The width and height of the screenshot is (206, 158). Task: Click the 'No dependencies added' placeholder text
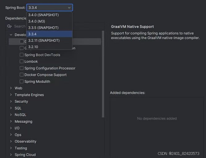coord(157,118)
